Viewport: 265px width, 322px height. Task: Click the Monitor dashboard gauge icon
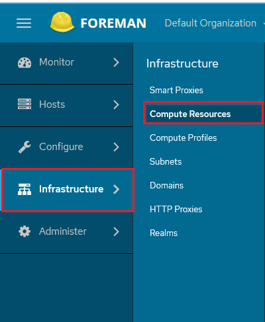click(25, 63)
